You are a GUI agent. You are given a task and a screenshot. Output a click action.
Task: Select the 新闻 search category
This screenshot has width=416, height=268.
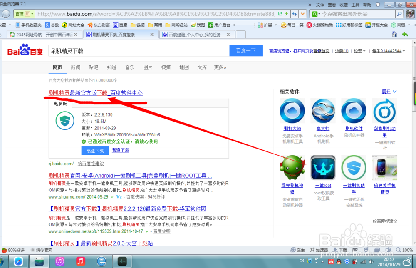pyautogui.click(x=75, y=67)
